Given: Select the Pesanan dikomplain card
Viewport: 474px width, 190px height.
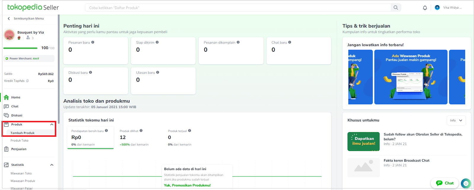Looking at the screenshot, I should (231, 51).
